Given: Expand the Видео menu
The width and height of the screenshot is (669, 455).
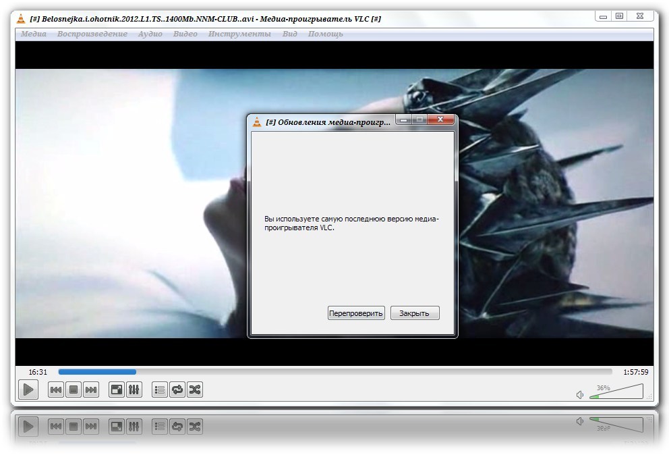Looking at the screenshot, I should pyautogui.click(x=185, y=34).
